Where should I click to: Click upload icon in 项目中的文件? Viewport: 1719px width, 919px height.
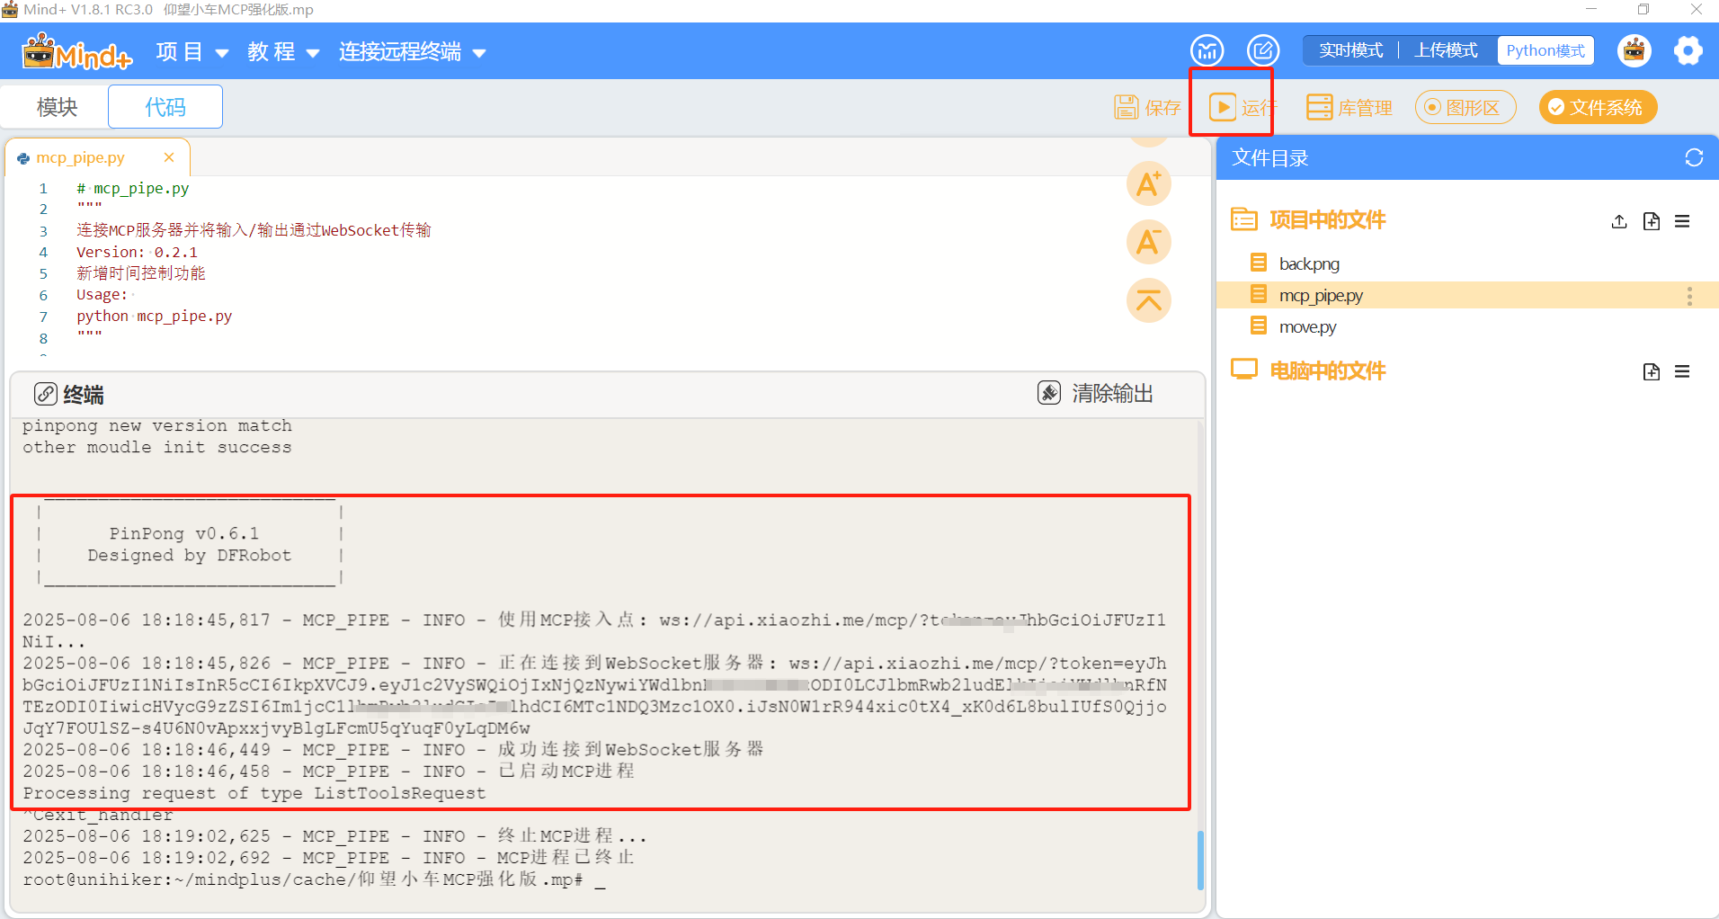1619,221
